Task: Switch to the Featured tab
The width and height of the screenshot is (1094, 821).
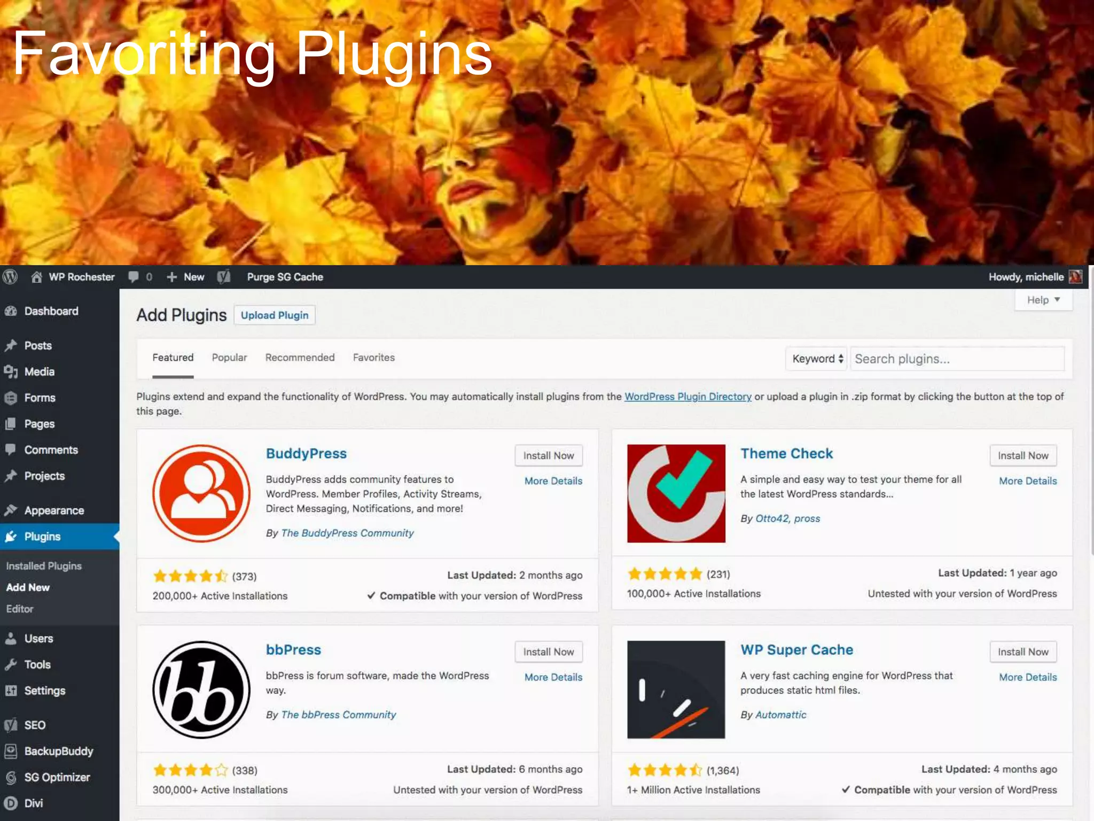Action: point(173,358)
